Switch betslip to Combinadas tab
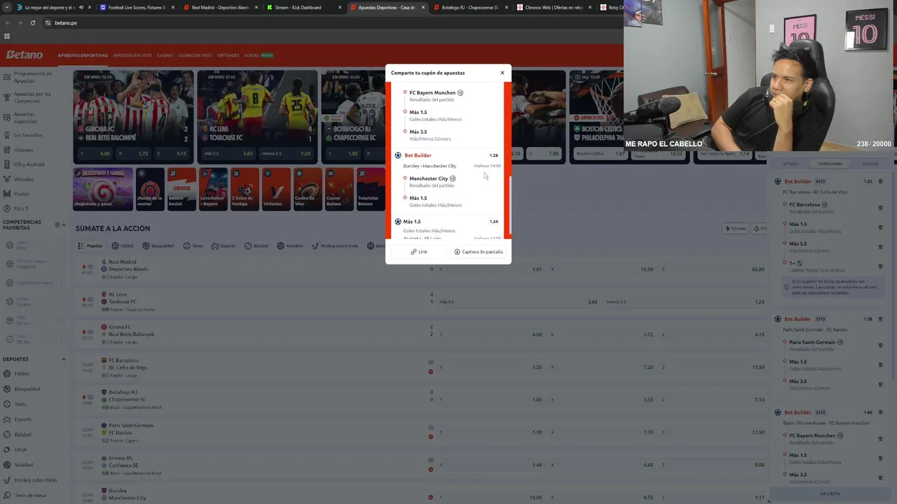The image size is (897, 504). pyautogui.click(x=830, y=164)
